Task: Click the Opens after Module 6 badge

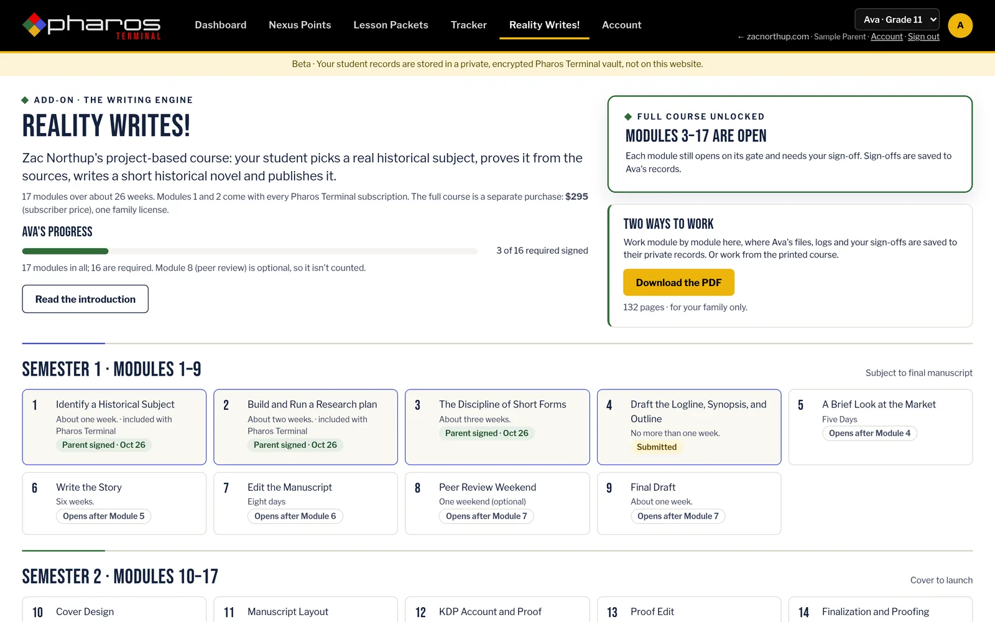Action: (295, 516)
